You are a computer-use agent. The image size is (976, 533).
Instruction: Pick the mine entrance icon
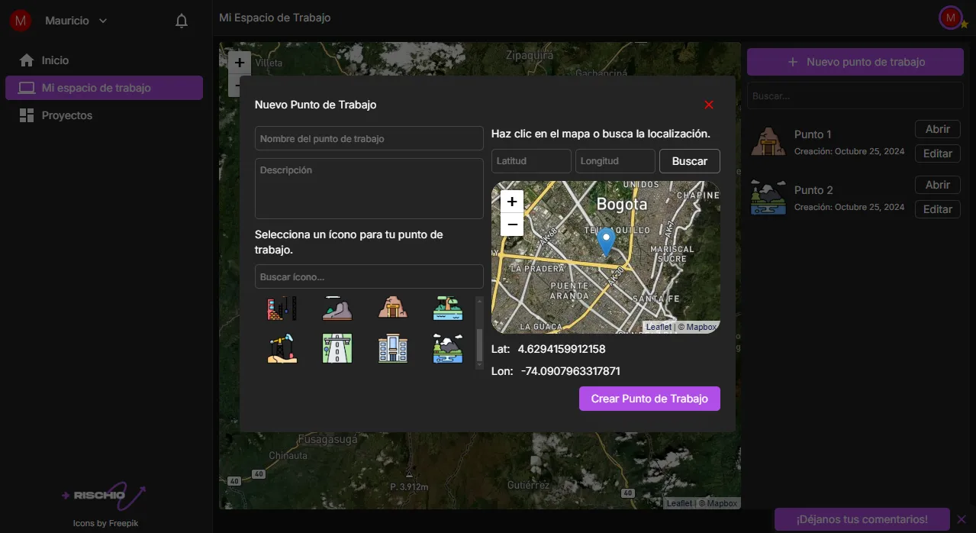(x=392, y=308)
